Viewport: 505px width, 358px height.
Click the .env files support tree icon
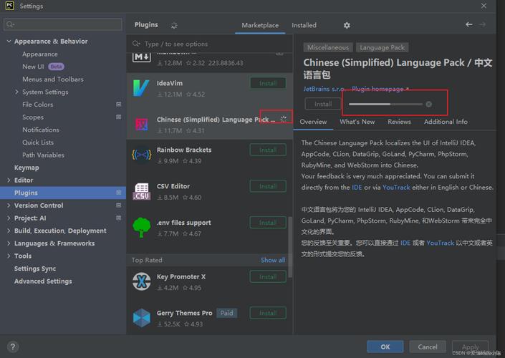click(141, 227)
